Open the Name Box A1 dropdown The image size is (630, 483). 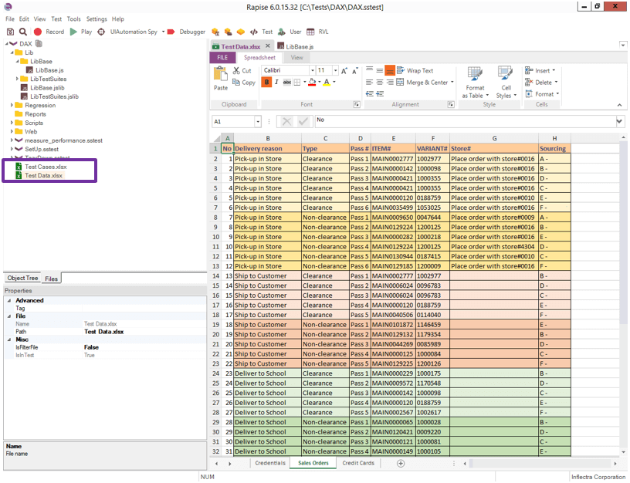258,121
